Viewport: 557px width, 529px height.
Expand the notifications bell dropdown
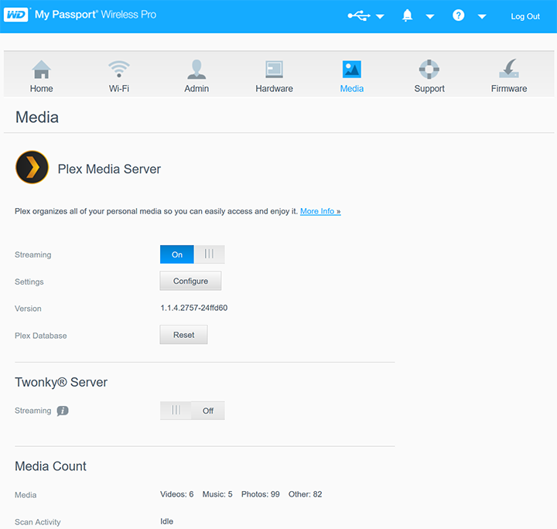pyautogui.click(x=417, y=15)
